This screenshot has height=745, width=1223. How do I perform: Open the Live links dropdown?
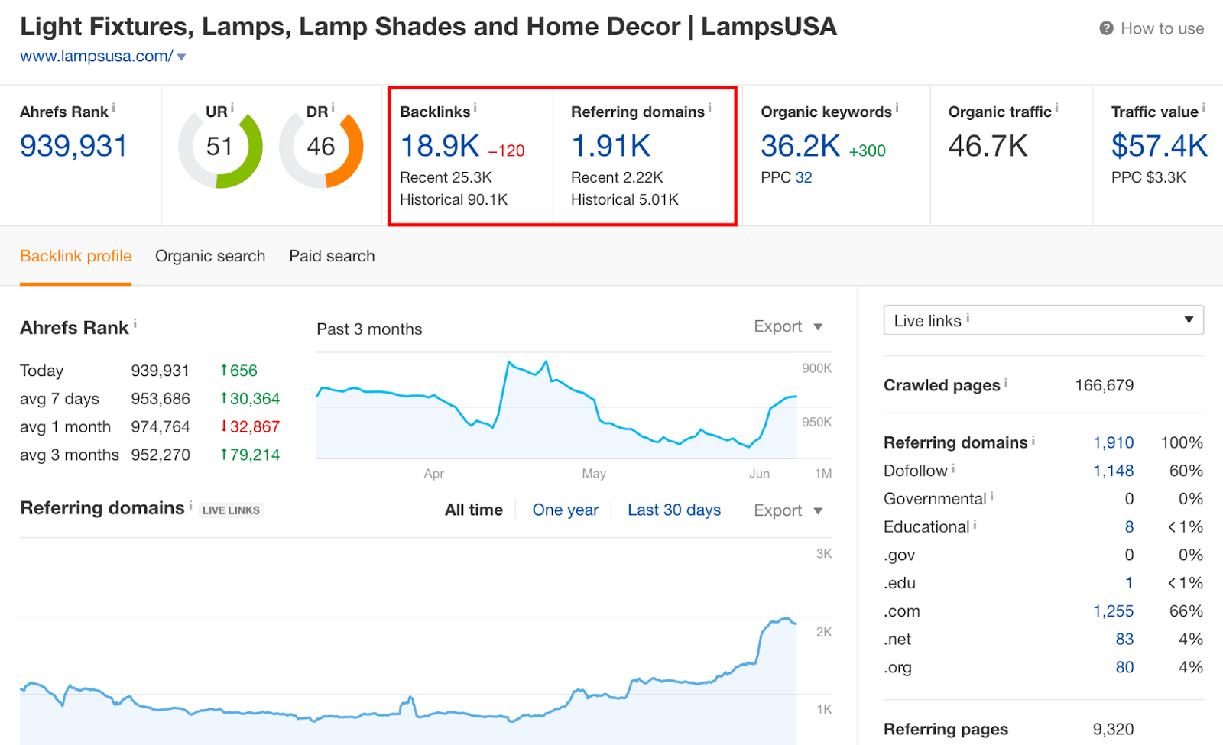click(x=1043, y=320)
